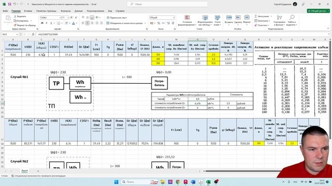
Task: Click the font color A swatch
Action: 74,23
